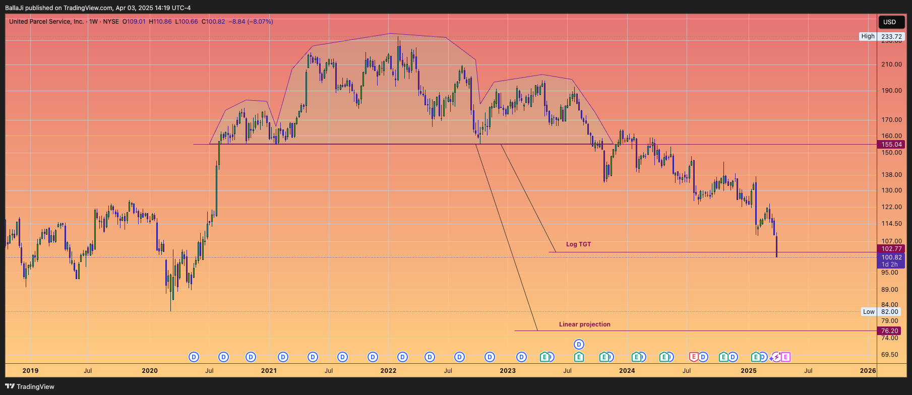Select the October 2024 green earnings marker
Viewport: 912px width, 395px height.
(723, 357)
